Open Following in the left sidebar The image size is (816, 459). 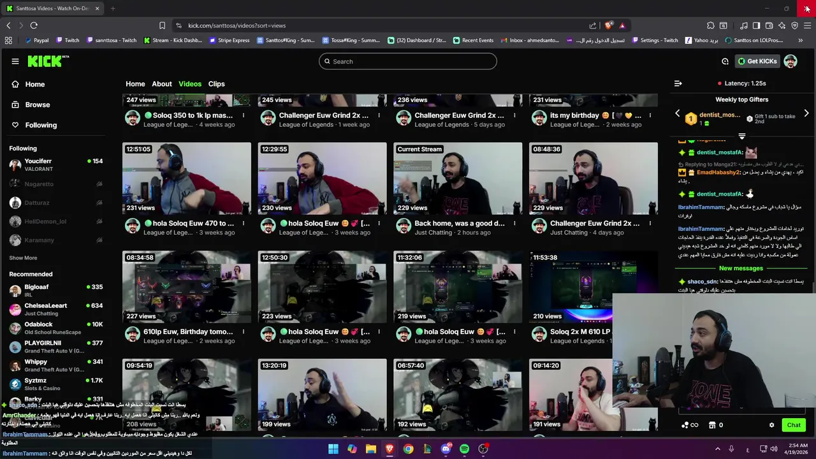41,125
